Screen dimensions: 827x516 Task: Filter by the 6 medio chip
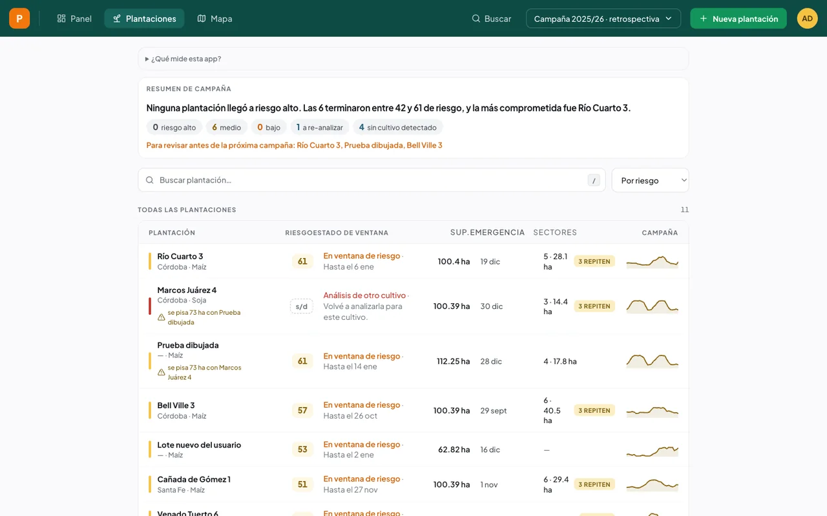(x=227, y=127)
